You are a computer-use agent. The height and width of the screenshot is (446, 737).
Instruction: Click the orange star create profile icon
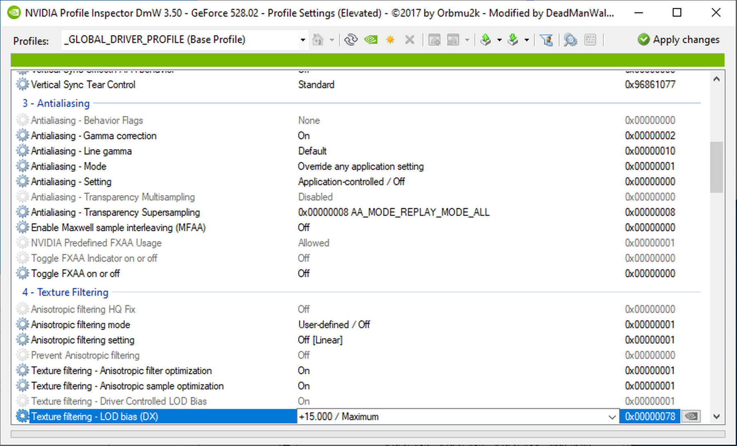click(x=390, y=40)
